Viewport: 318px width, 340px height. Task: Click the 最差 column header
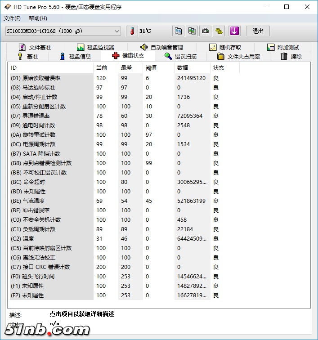(x=130, y=68)
